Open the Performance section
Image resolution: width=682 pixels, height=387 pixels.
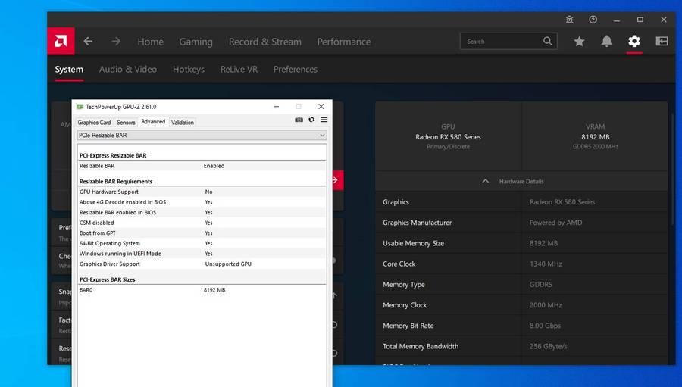coord(343,42)
